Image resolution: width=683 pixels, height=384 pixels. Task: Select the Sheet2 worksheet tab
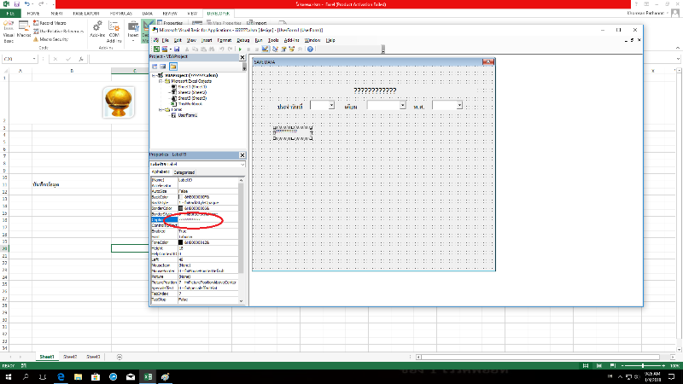pos(69,356)
